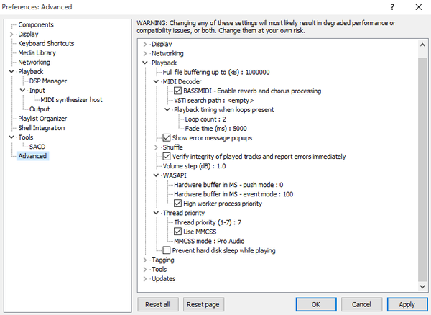431x315 pixels.
Task: Collapse Playback timing when loops present
Action: click(x=167, y=109)
